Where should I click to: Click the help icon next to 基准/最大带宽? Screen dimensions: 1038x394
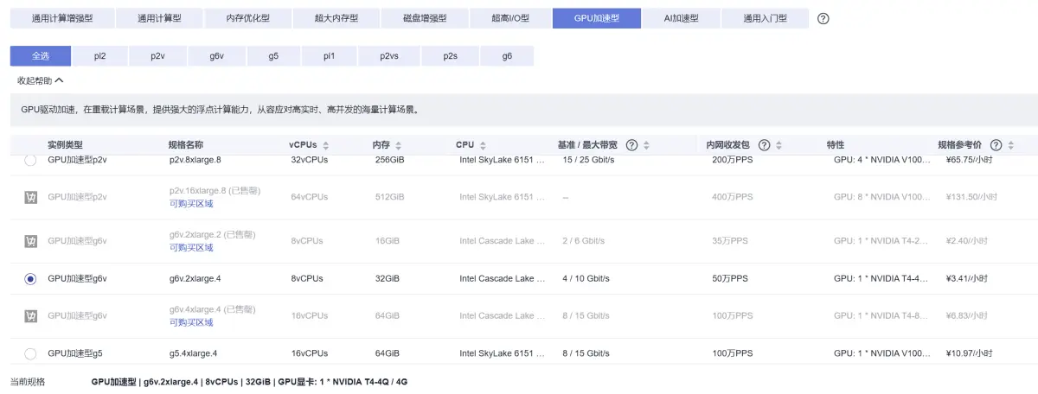pyautogui.click(x=631, y=145)
